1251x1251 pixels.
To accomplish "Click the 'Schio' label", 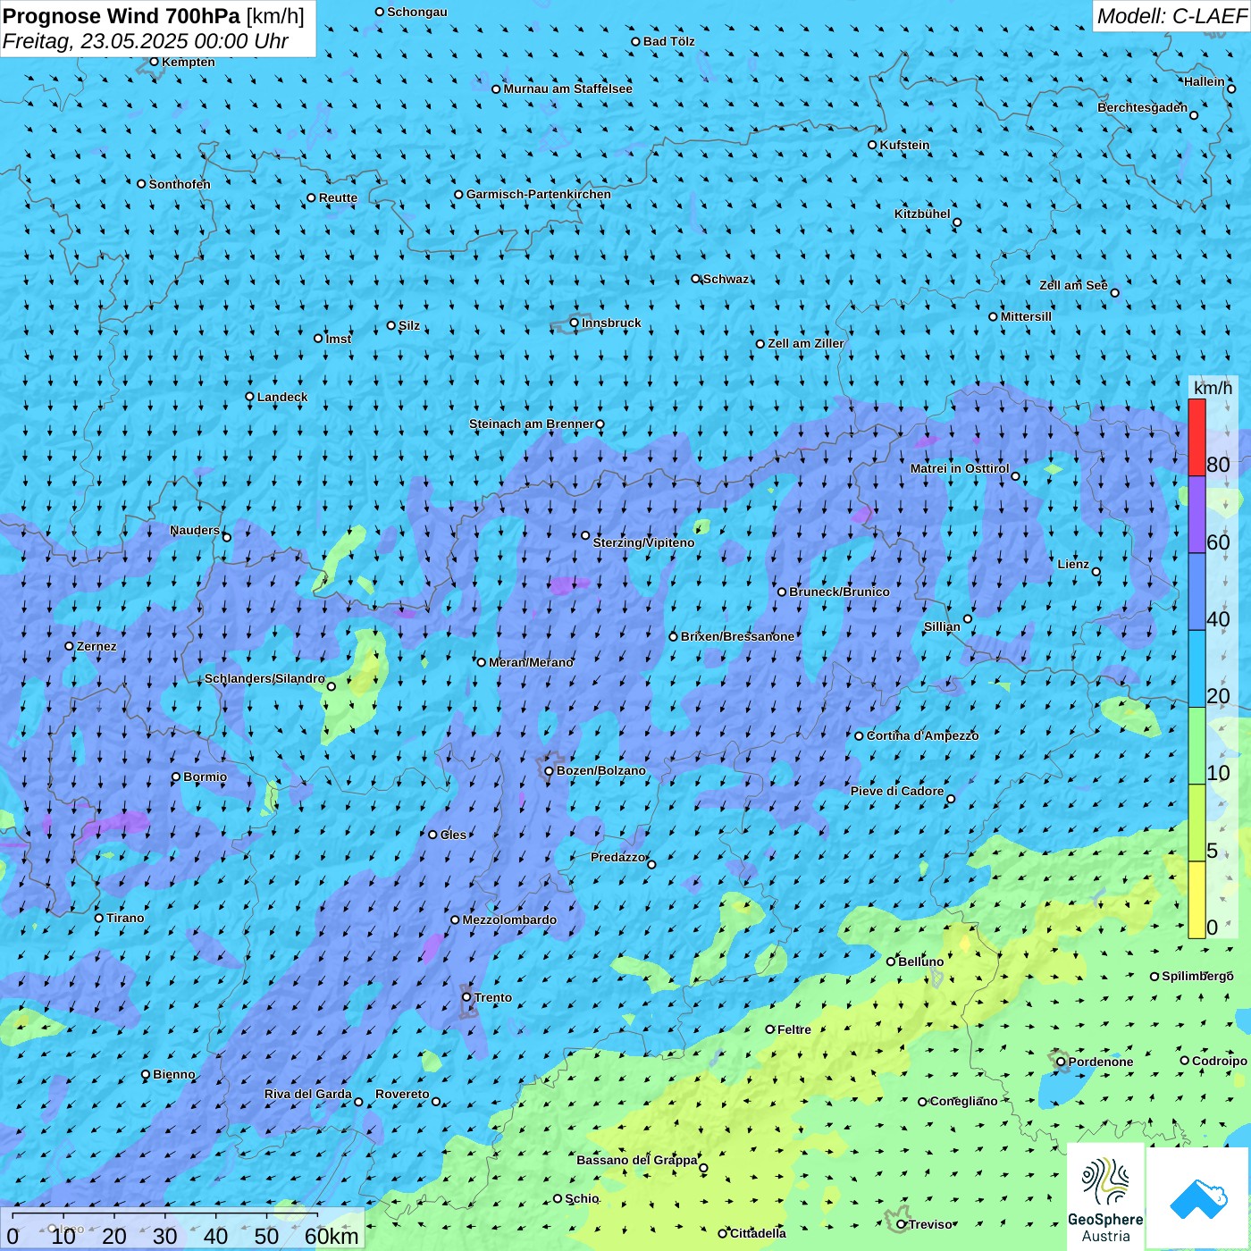I will [x=583, y=1198].
